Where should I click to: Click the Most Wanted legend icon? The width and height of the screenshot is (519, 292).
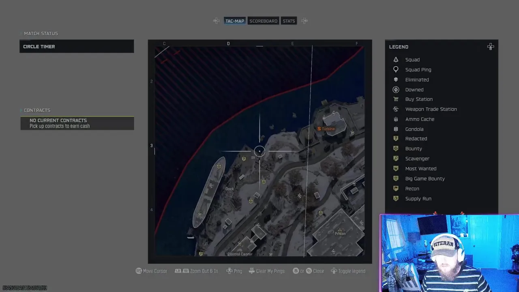[396, 169]
